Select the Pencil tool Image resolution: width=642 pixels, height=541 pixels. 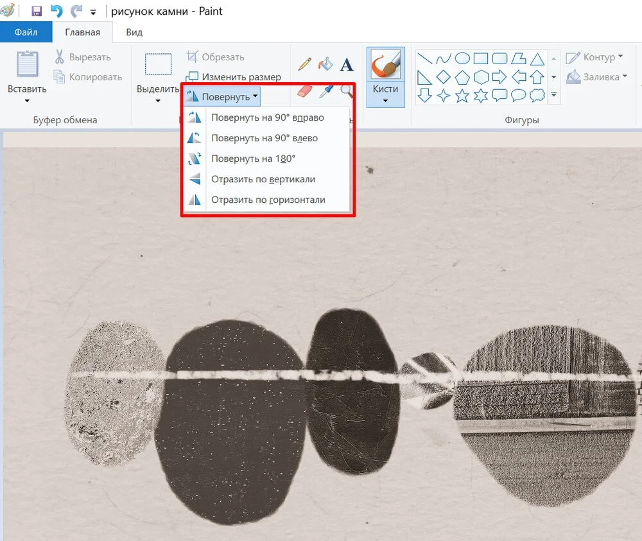coord(305,64)
